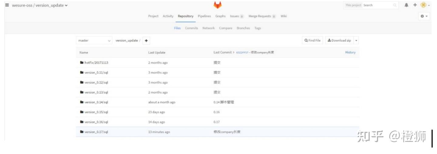Open the Network sub-tab
Viewport: 437px width, 154px height.
208,28
